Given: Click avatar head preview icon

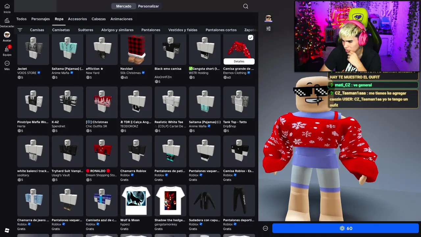Looking at the screenshot, I should coord(268,18).
